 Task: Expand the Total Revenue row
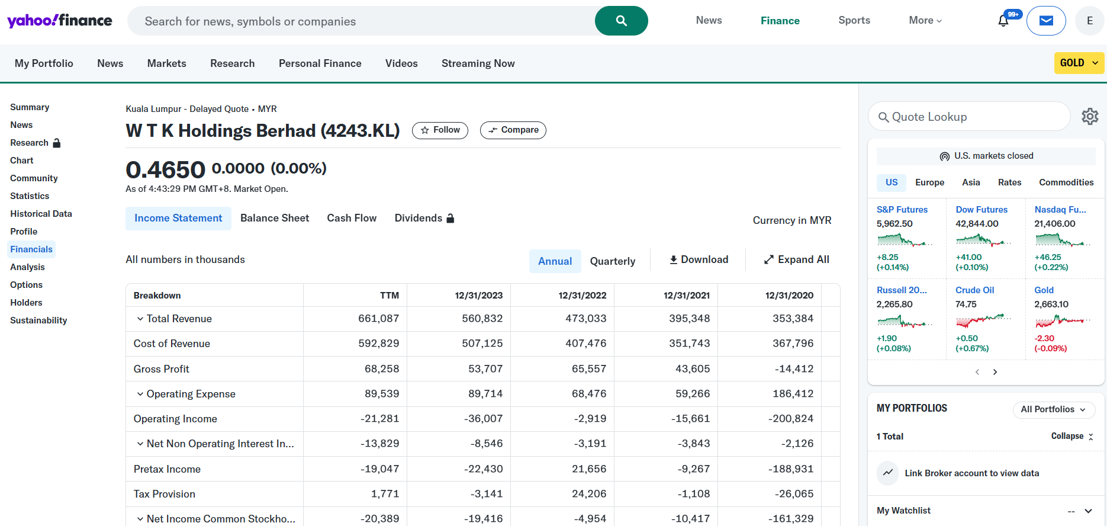pos(140,319)
